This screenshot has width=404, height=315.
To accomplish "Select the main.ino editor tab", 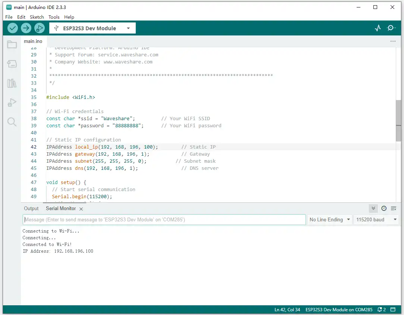I will (x=33, y=41).
